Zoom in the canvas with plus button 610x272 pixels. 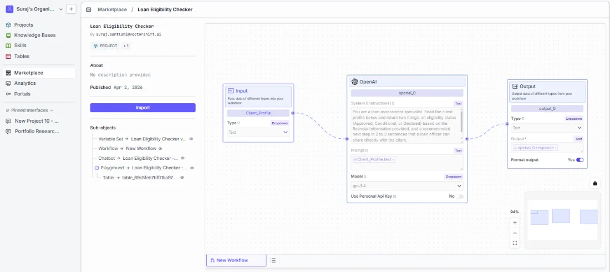(515, 223)
